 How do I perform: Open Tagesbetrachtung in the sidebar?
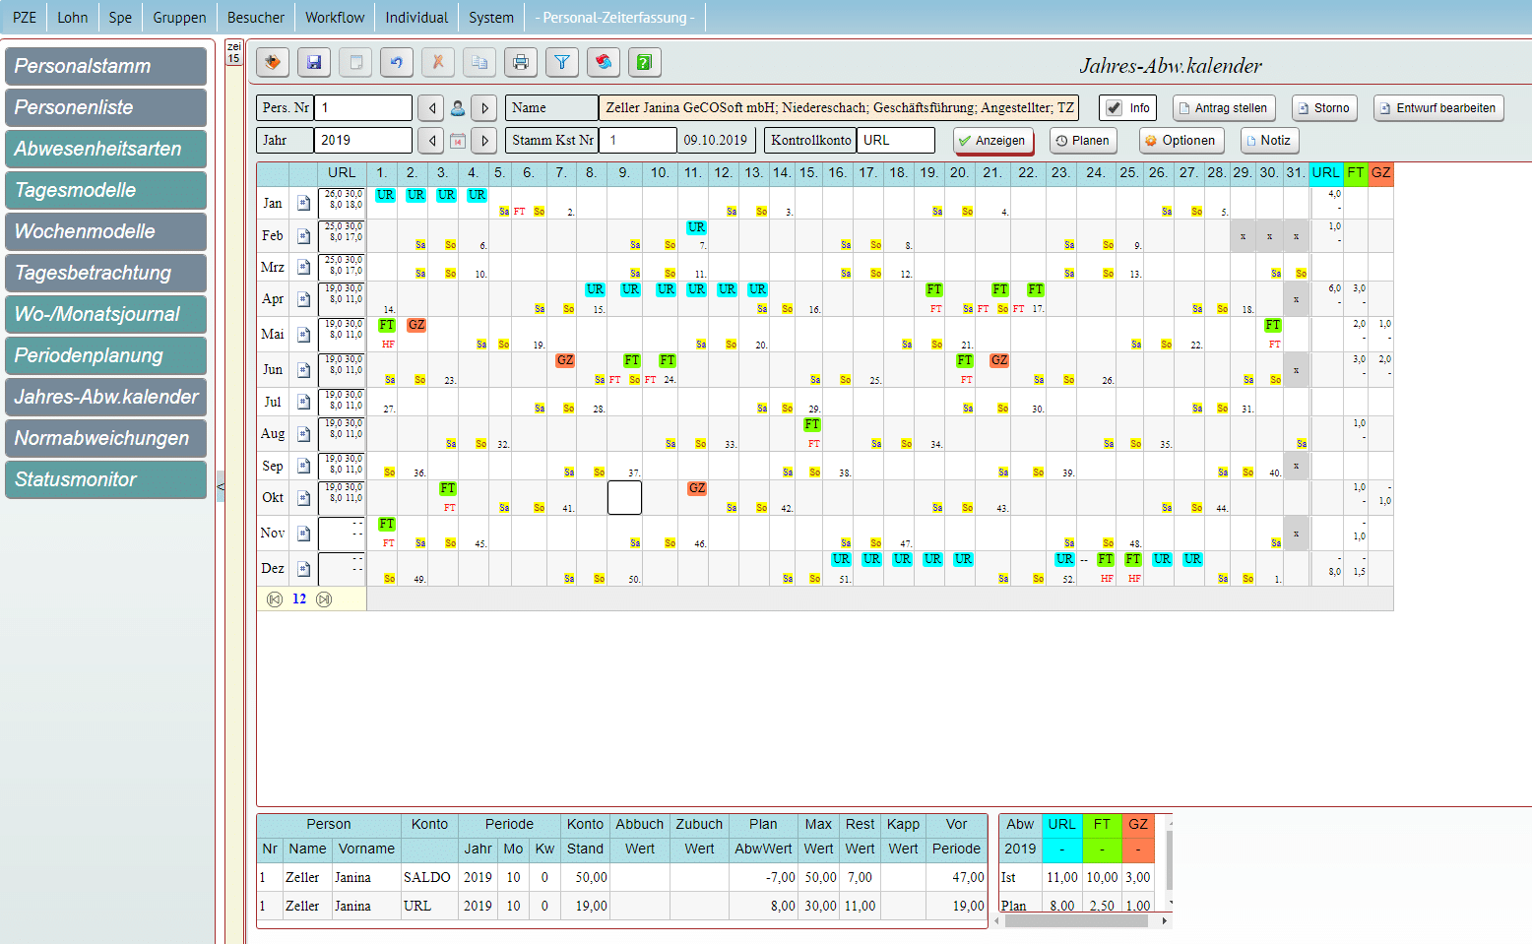pos(106,274)
